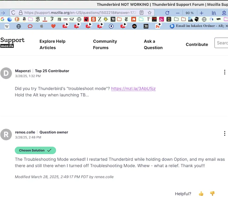
Task: Open the Community Forums menu
Action: point(105,44)
